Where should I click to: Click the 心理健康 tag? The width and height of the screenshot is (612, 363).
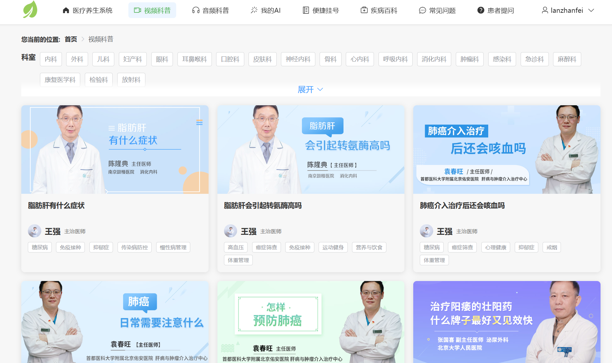click(496, 247)
